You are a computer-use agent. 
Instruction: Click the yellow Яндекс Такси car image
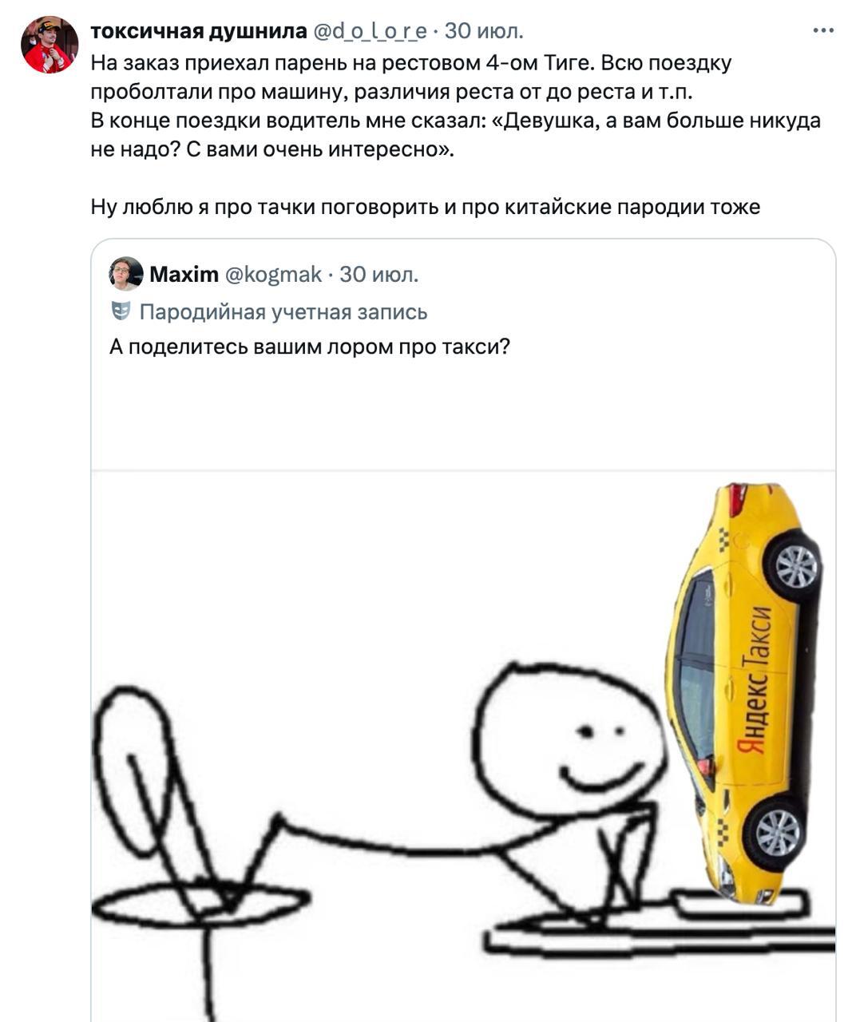coord(743,693)
